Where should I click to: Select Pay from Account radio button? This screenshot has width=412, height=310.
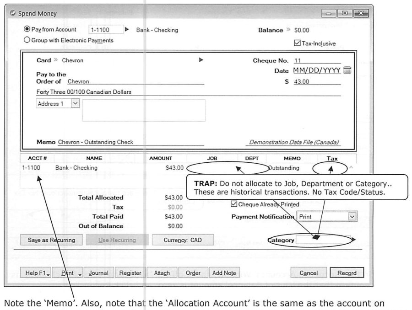pos(27,29)
